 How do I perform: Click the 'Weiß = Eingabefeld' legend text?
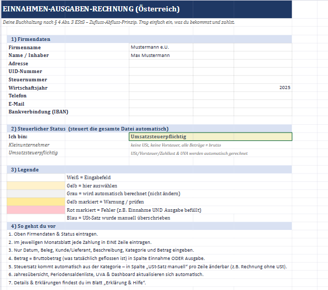89,178
